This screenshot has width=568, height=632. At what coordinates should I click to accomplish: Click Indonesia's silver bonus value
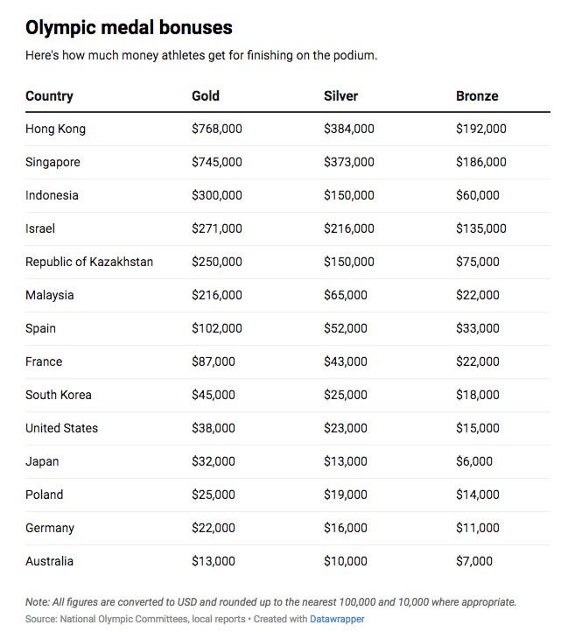(x=349, y=195)
